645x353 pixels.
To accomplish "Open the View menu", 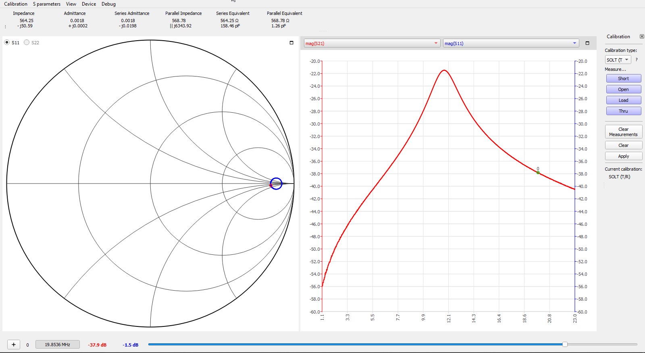I will coord(71,4).
